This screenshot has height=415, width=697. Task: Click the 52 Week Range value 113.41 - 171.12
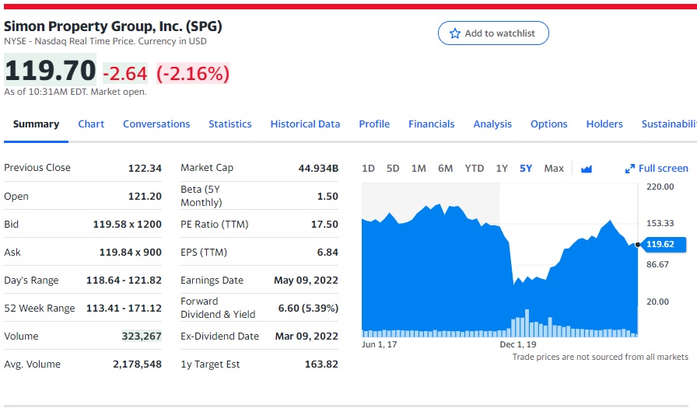click(124, 309)
